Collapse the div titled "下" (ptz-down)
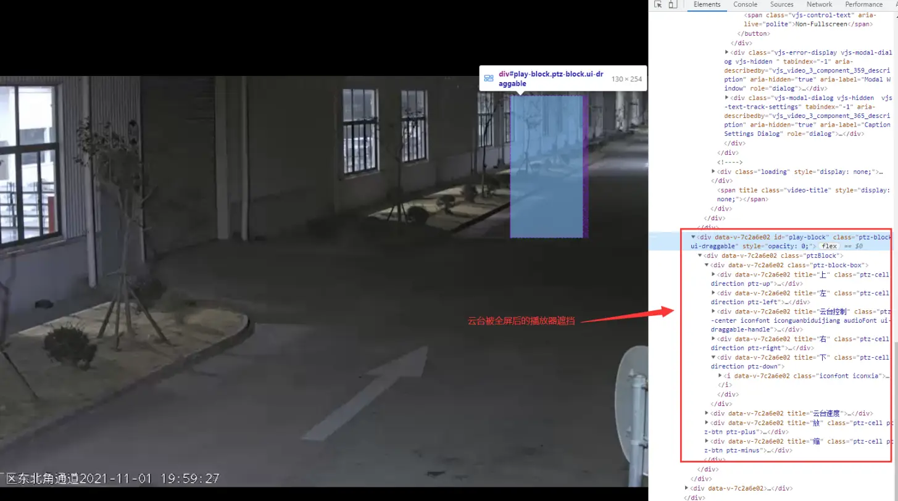The image size is (898, 501). click(x=713, y=357)
